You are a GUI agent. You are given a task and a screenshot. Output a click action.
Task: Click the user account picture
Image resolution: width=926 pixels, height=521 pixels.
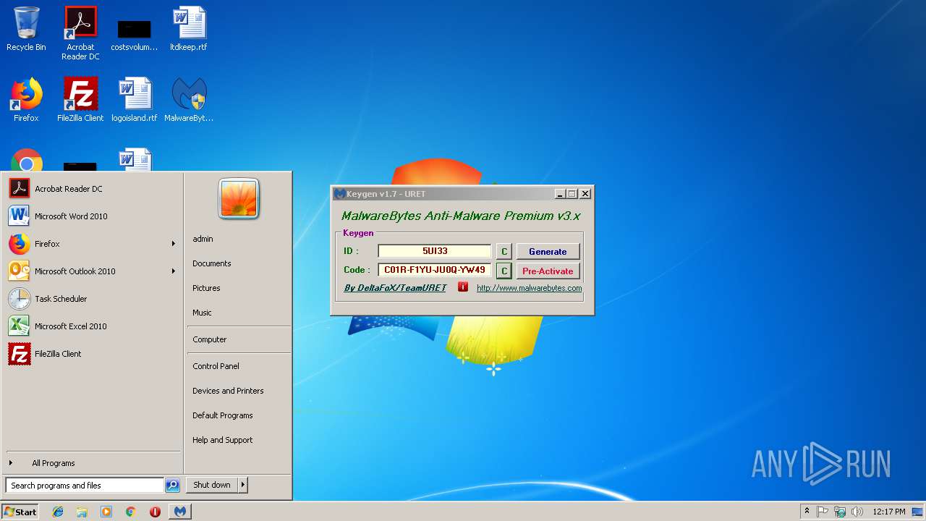click(239, 198)
